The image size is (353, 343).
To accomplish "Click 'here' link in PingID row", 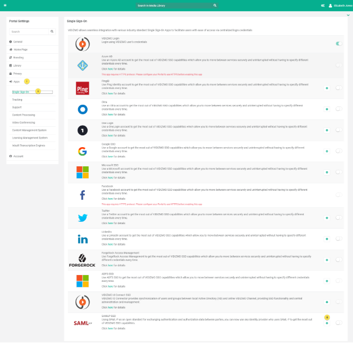I will (110, 93).
